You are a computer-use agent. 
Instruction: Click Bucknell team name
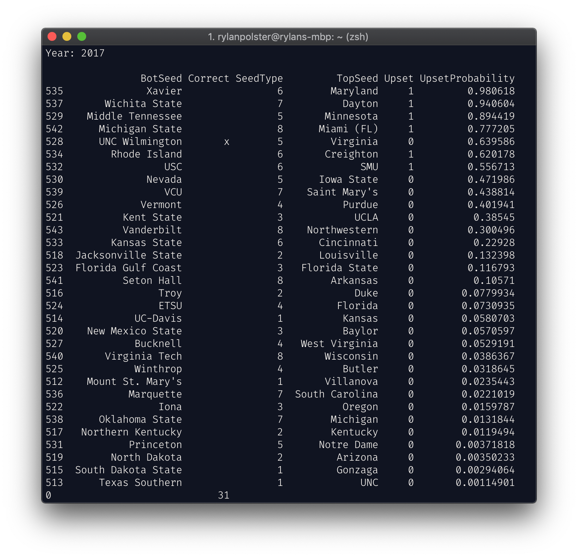coord(158,344)
